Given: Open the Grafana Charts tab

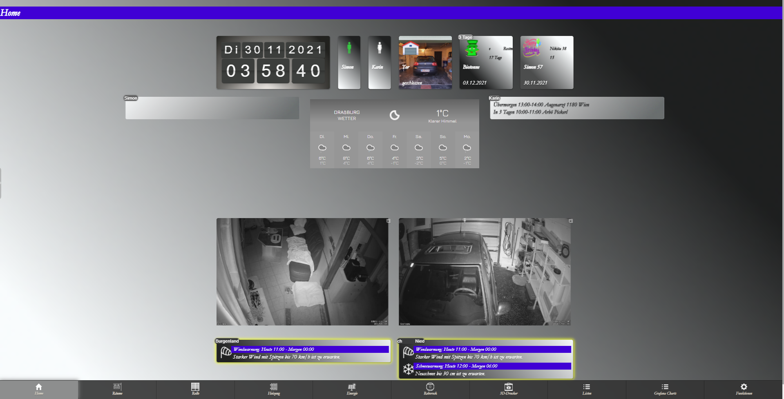Looking at the screenshot, I should [665, 390].
